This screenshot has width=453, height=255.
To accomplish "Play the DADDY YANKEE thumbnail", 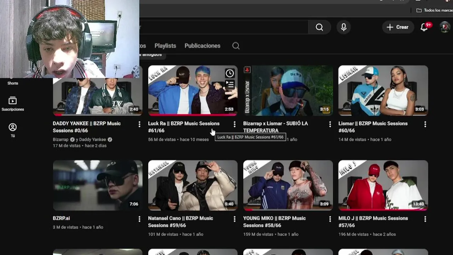I will pos(98,96).
